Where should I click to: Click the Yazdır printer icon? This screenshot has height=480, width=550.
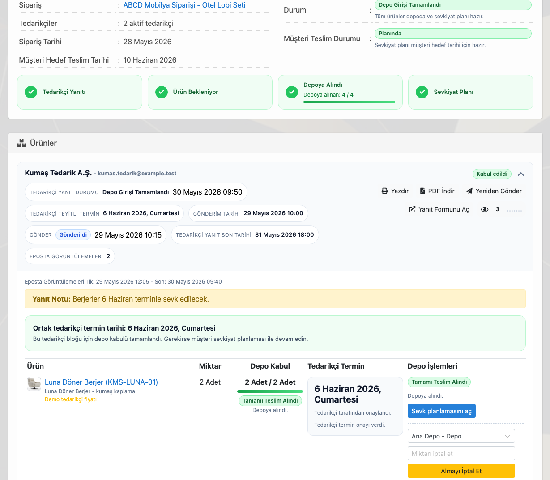[x=385, y=191]
